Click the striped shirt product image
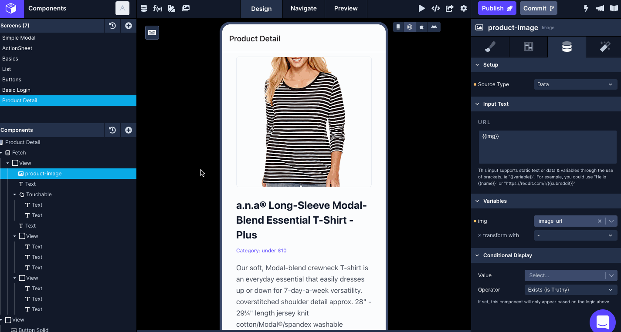Screen dimensions: 621x332 tap(304, 122)
